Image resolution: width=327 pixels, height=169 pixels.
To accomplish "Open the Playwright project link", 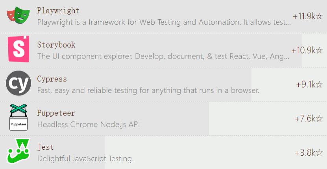I will pos(58,11).
